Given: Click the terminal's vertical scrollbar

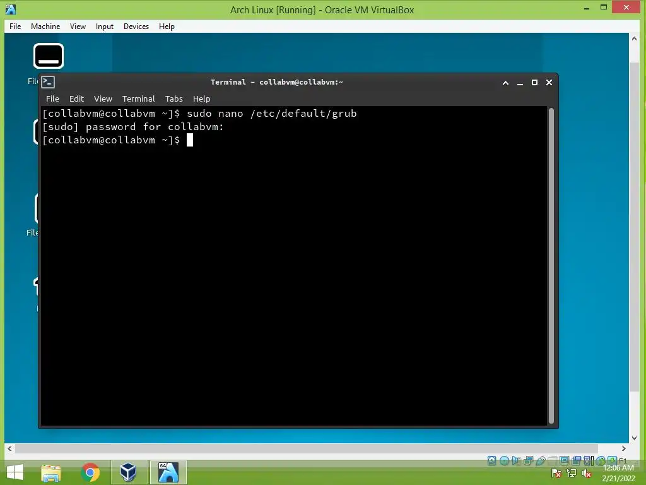Looking at the screenshot, I should pos(551,266).
